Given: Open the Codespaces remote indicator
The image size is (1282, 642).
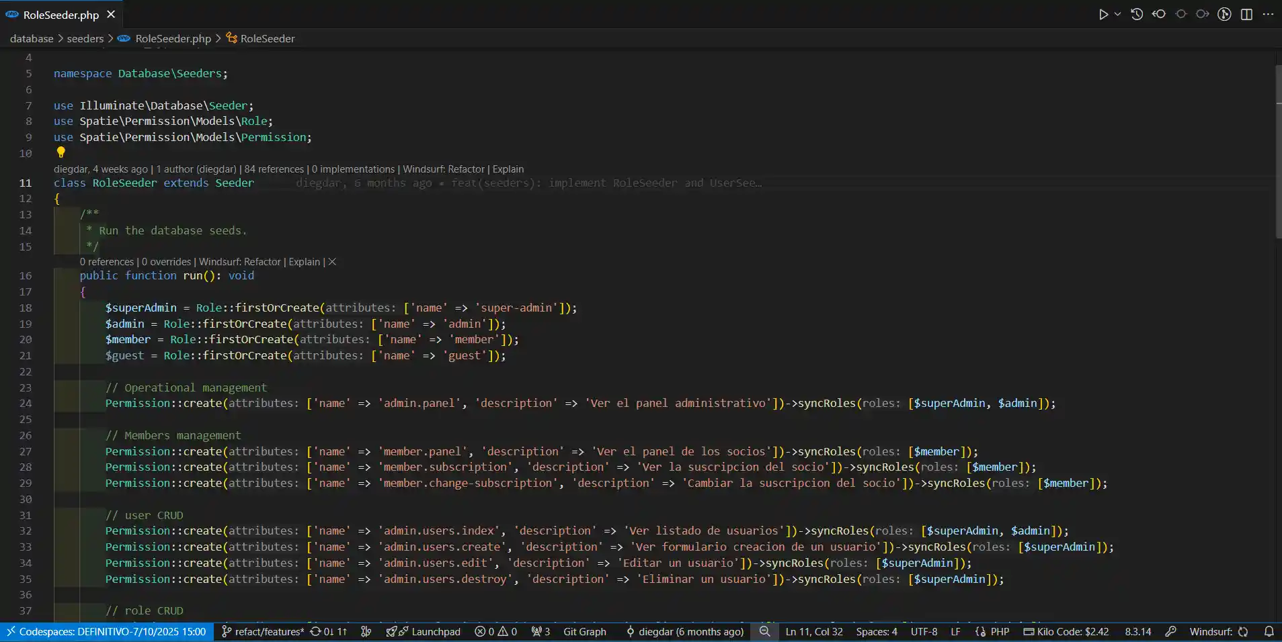Looking at the screenshot, I should (106, 631).
